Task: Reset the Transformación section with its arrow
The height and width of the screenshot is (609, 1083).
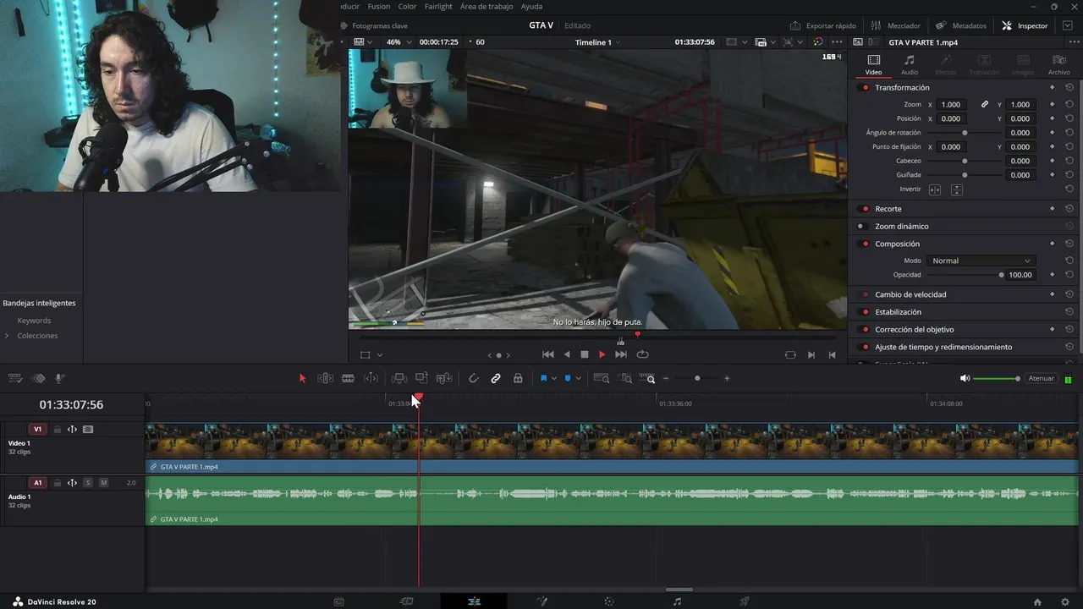Action: coord(1069,88)
